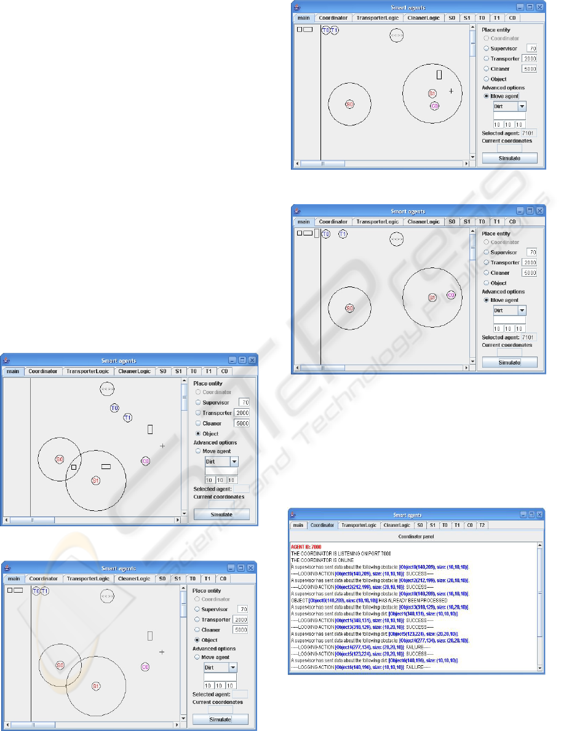561x731 pixels.
Task: Click cleaner C0 located directly below S1
Action: click(x=434, y=106)
